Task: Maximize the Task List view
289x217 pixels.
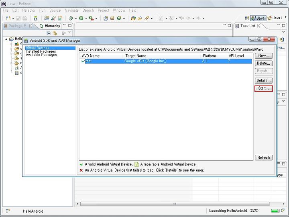Action: [x=283, y=25]
